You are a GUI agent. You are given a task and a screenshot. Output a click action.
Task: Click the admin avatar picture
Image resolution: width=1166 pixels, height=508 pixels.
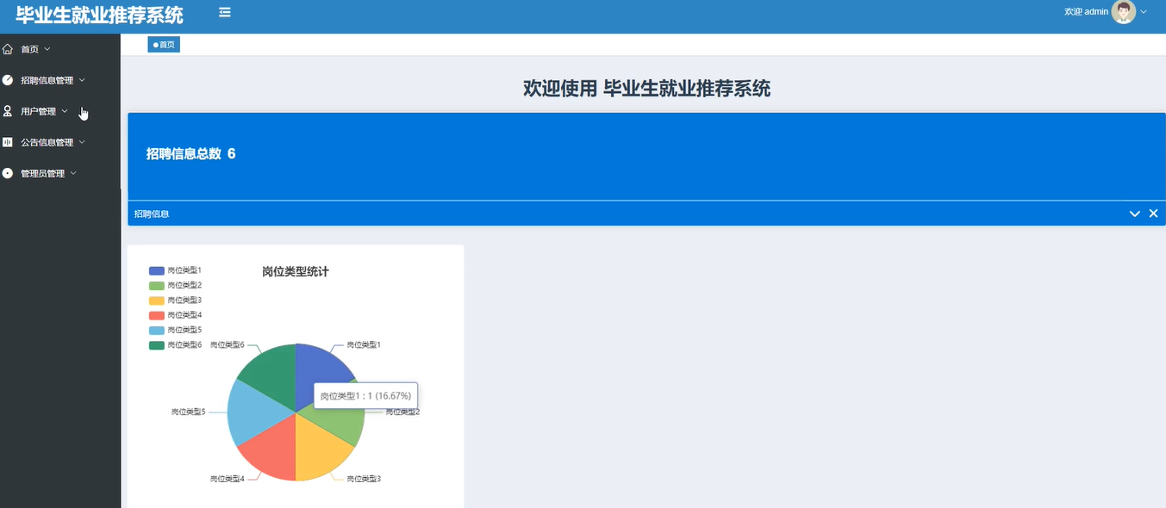click(x=1123, y=12)
